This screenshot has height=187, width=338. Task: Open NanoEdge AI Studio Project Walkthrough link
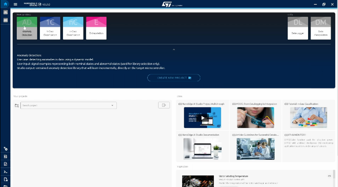(201, 104)
